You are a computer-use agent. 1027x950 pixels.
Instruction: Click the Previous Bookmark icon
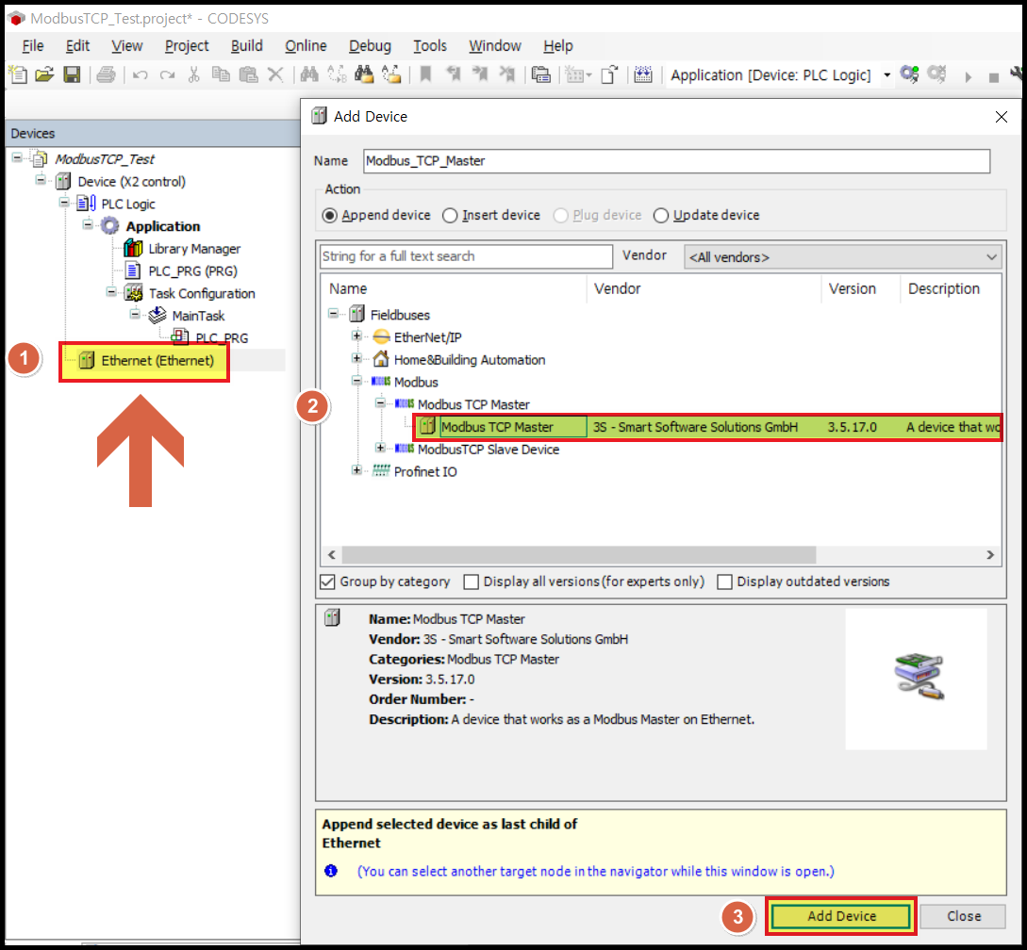click(x=454, y=75)
